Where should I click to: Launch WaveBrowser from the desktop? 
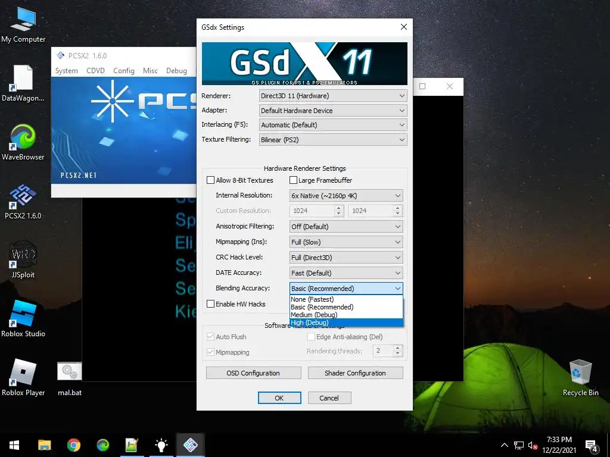tap(23, 142)
